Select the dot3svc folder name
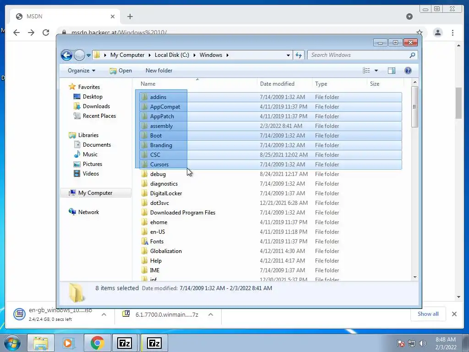Screen dimensions: 469x352 159,203
